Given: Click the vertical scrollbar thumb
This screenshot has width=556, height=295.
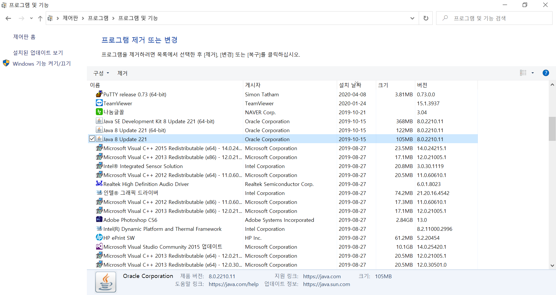Looking at the screenshot, I should (x=552, y=129).
